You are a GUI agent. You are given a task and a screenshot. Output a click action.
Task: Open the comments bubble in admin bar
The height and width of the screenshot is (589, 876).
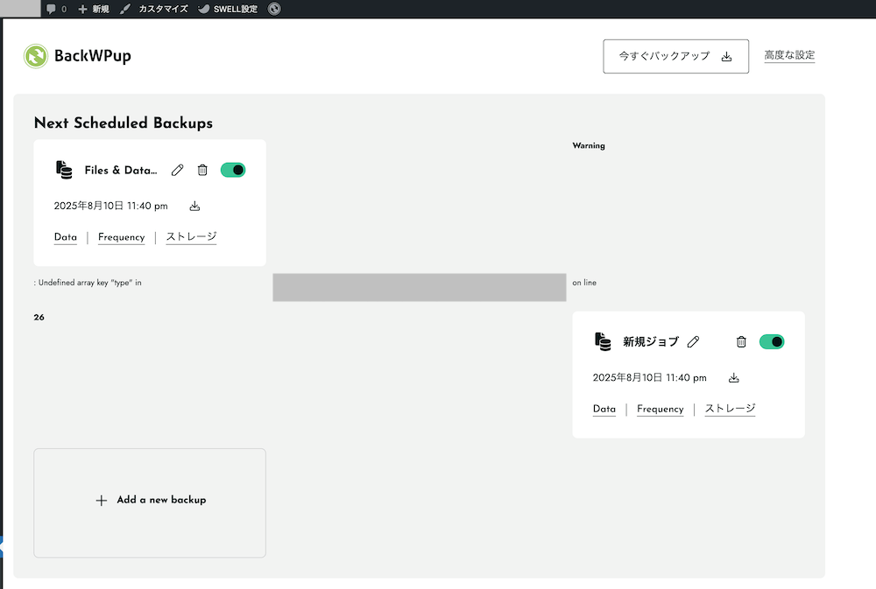click(x=56, y=9)
